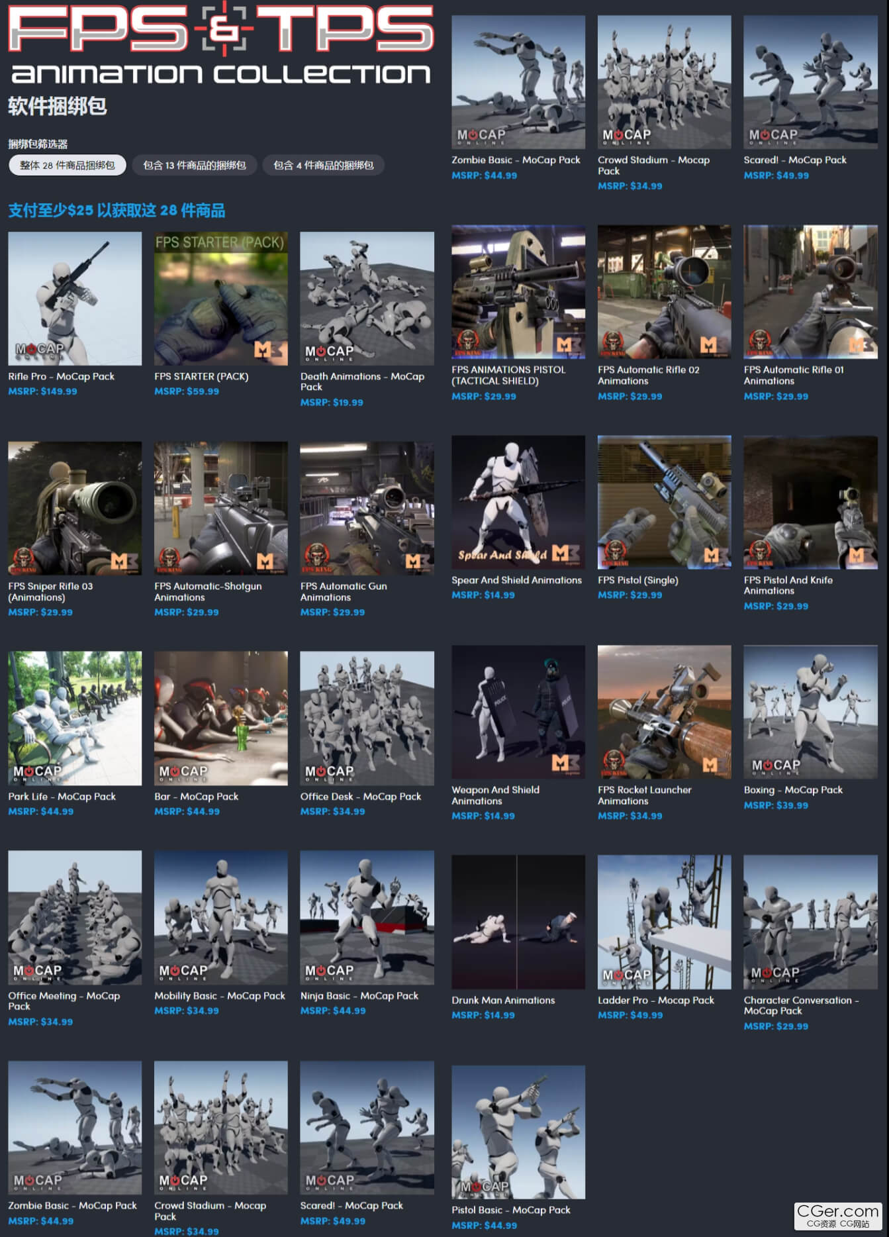Click the "MSRP: $19.99" price text
The width and height of the screenshot is (889, 1237).
(332, 403)
